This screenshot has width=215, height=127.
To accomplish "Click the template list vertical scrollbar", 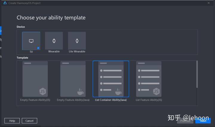I will pyautogui.click(x=197, y=74).
